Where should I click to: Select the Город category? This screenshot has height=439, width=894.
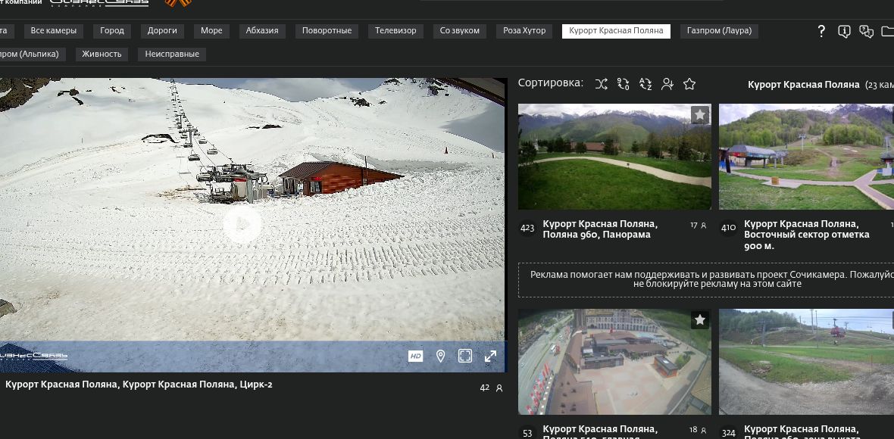(x=112, y=31)
